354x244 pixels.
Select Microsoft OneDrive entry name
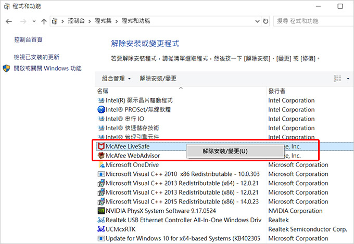132,165
